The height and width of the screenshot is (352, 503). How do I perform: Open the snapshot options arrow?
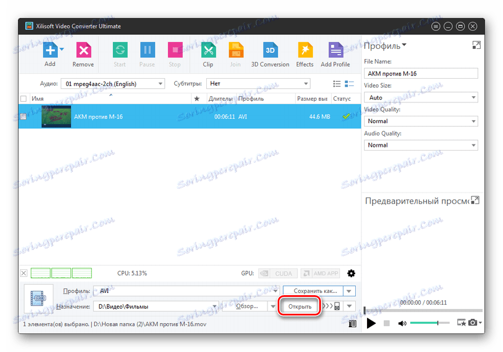point(480,323)
